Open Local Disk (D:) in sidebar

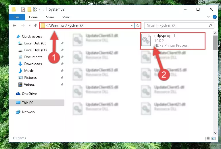click(35, 50)
